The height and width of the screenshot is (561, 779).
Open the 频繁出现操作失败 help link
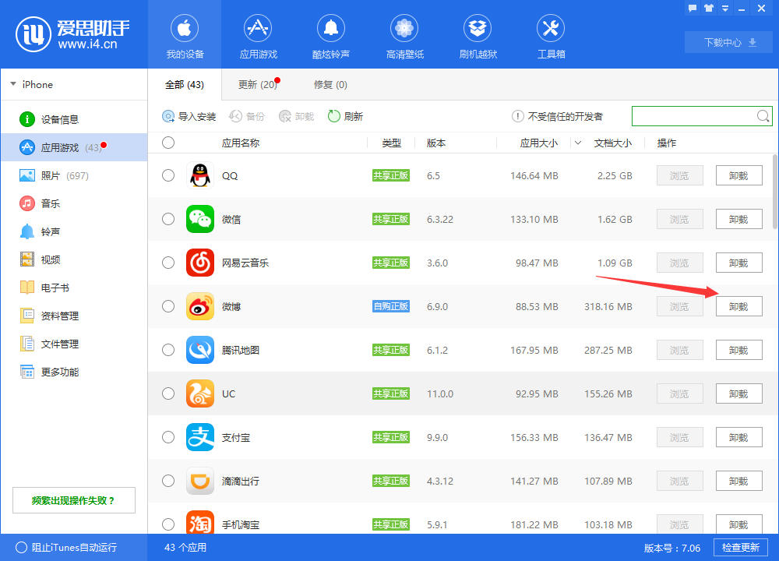(73, 499)
